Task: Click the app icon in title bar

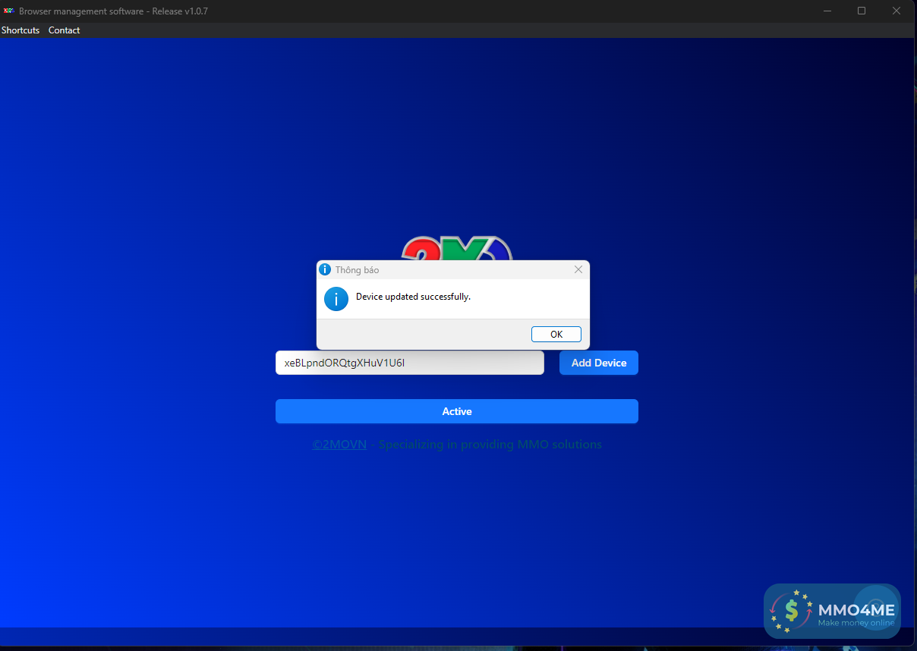Action: click(9, 11)
